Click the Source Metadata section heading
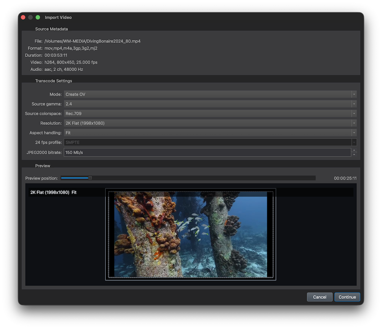 click(52, 29)
